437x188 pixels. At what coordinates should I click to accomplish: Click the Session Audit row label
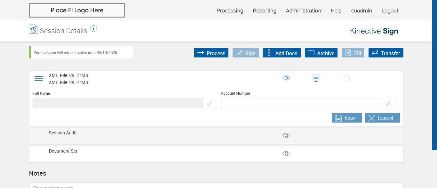pyautogui.click(x=63, y=133)
